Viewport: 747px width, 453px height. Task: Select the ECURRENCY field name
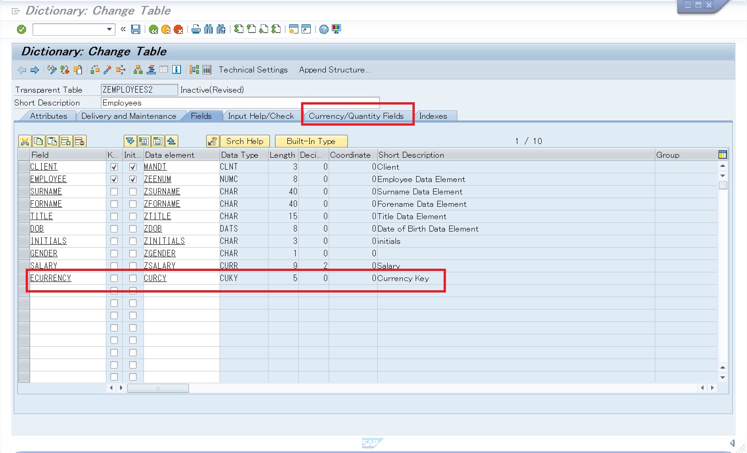coord(51,278)
